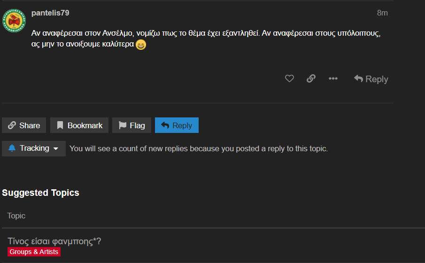Image resolution: width=425 pixels, height=263 pixels.
Task: Select the Groups & Artists category badge
Action: pyautogui.click(x=34, y=252)
